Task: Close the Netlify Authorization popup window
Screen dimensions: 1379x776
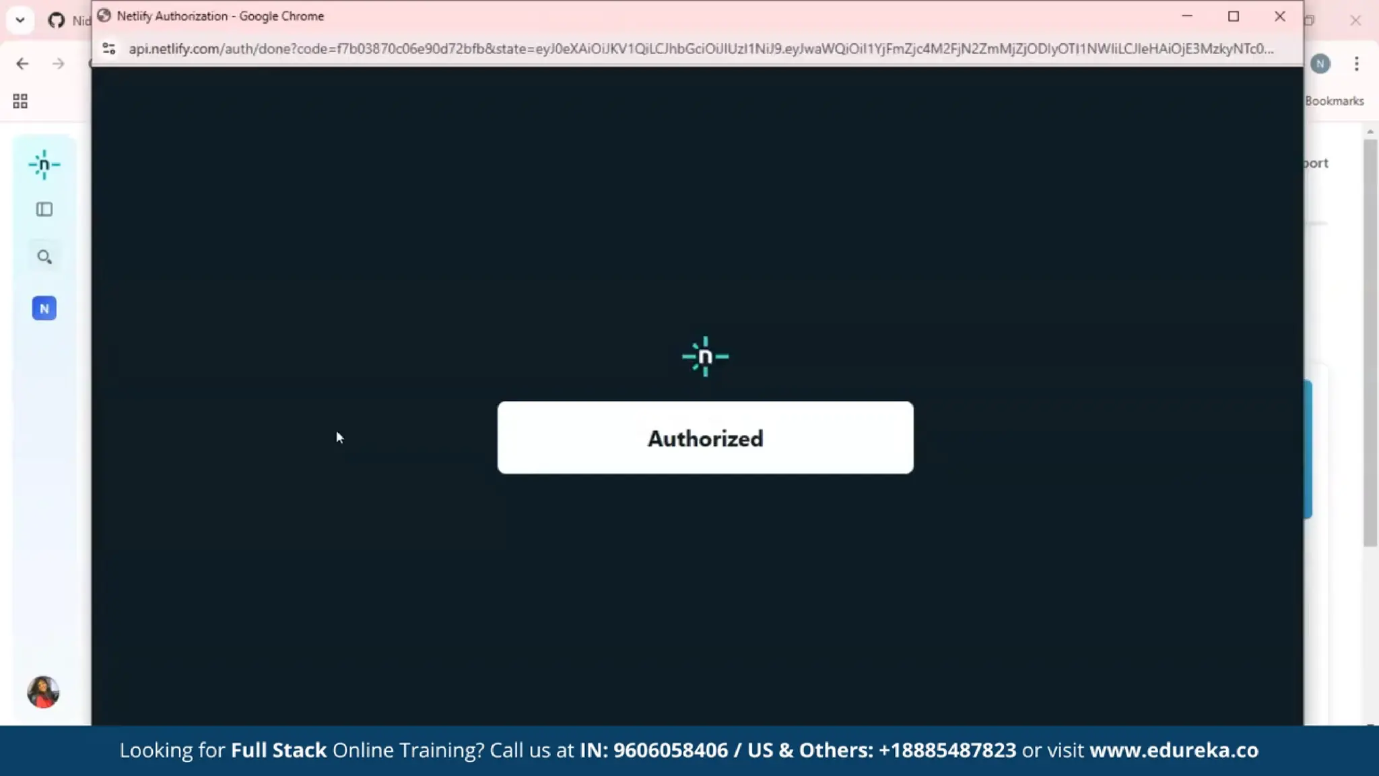Action: click(x=1280, y=16)
